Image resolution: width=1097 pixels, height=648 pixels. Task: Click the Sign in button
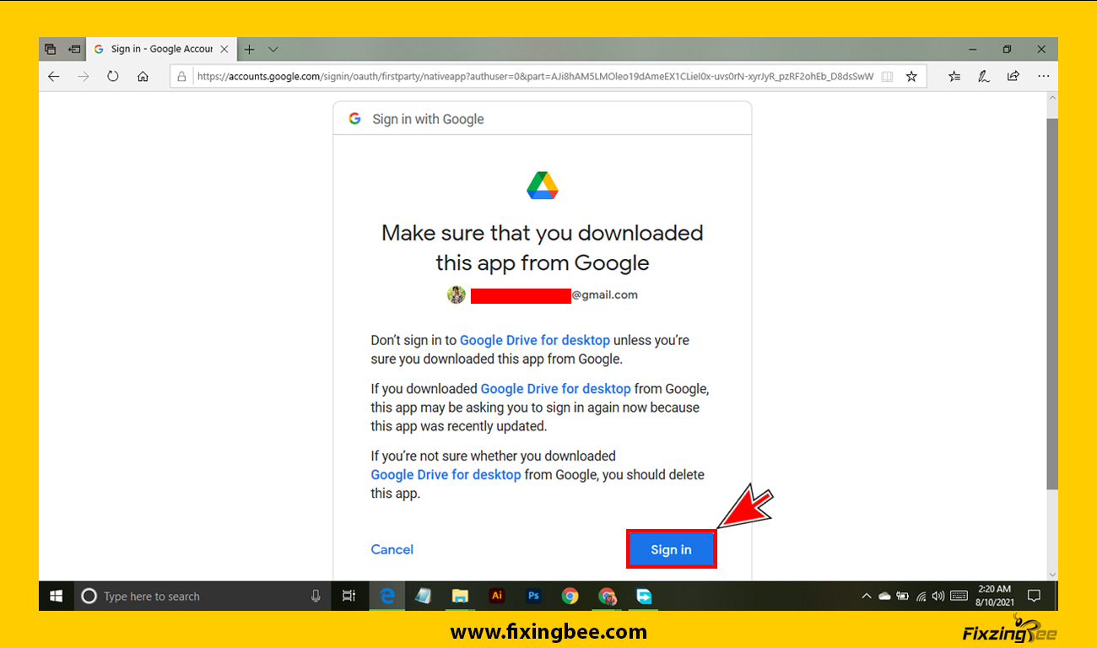tap(671, 549)
